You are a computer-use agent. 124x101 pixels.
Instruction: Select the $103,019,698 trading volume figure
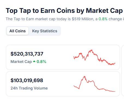click(x=27, y=80)
